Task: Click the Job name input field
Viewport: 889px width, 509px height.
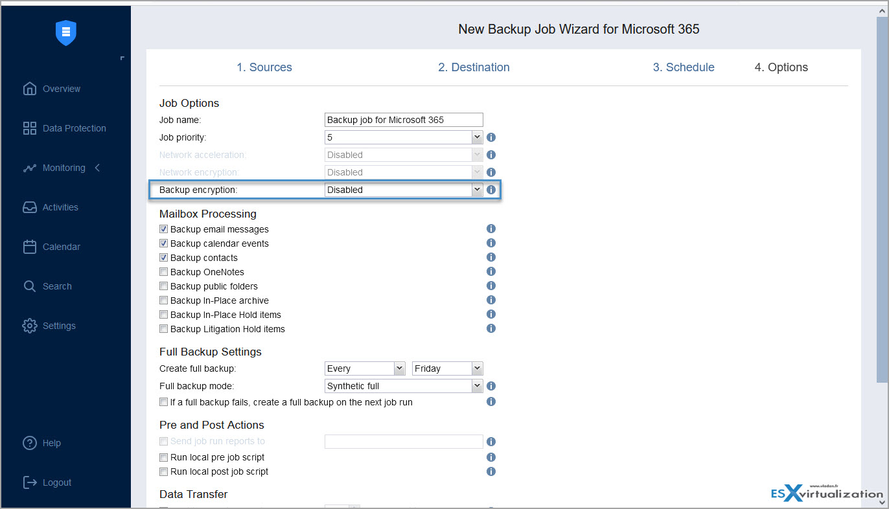Action: tap(404, 120)
